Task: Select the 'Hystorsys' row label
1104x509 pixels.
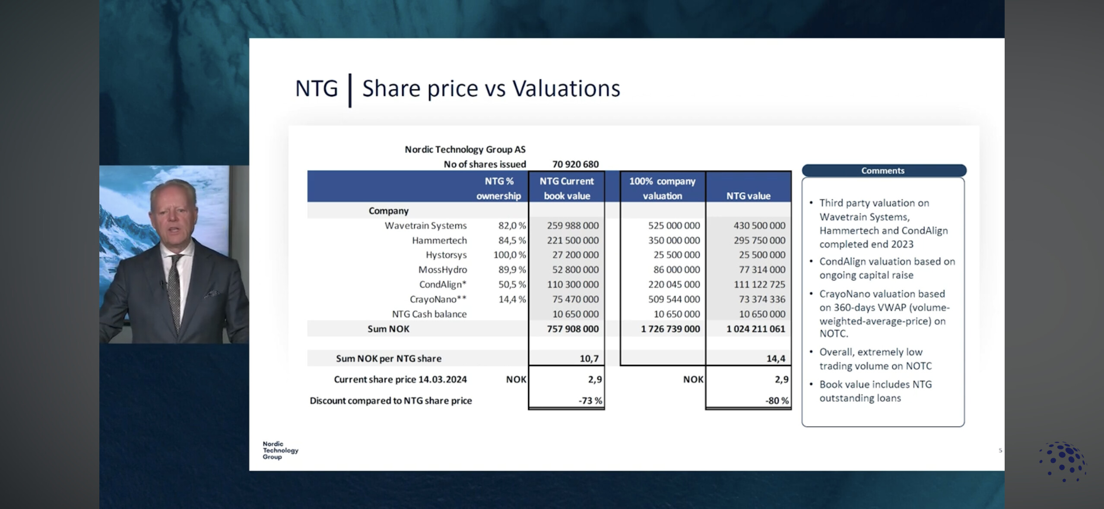Action: [x=446, y=255]
